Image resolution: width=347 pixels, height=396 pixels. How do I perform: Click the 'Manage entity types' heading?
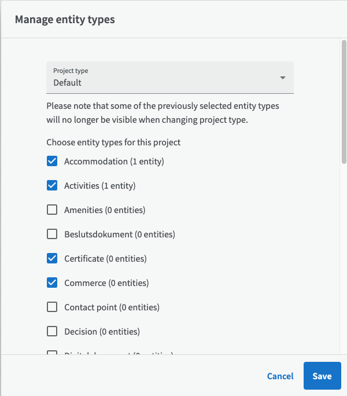(65, 20)
